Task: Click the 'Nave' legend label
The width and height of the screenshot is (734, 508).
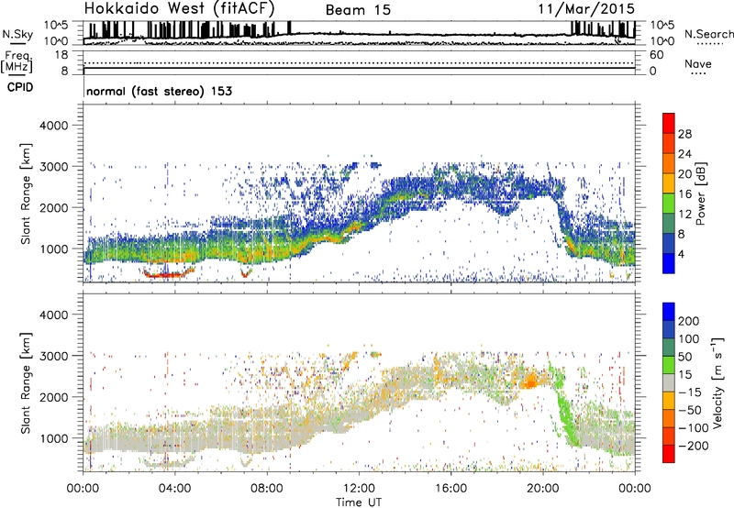Action: pyautogui.click(x=698, y=64)
